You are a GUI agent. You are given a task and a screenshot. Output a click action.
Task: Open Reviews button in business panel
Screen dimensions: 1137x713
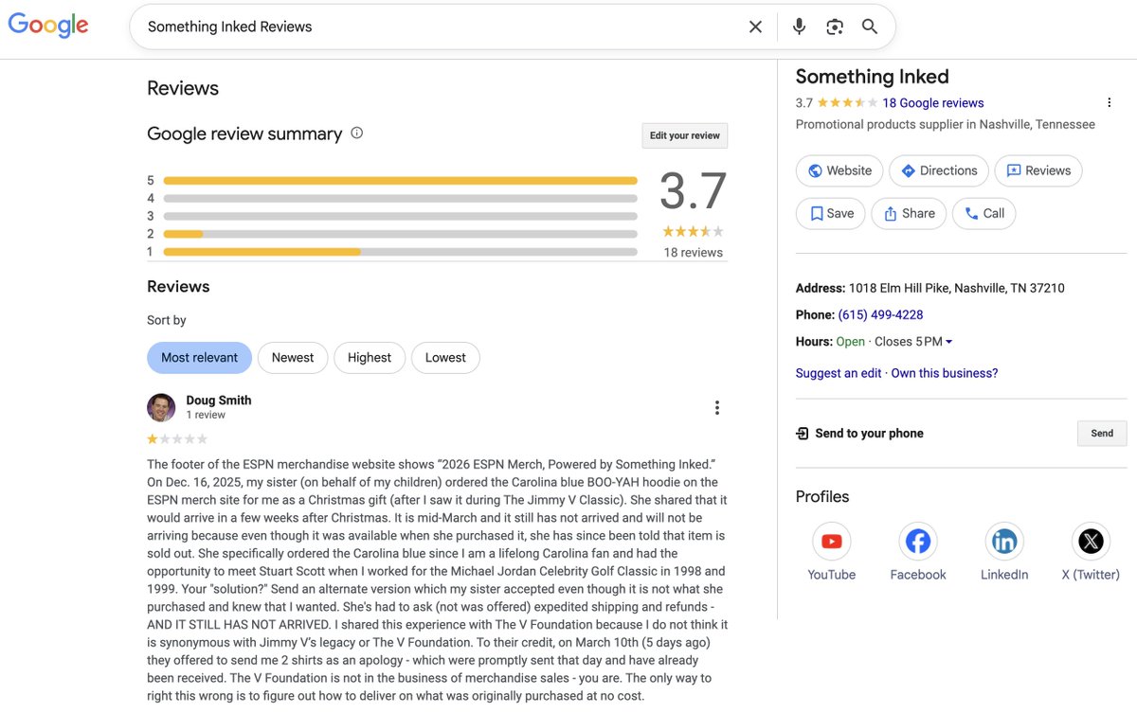[1038, 171]
